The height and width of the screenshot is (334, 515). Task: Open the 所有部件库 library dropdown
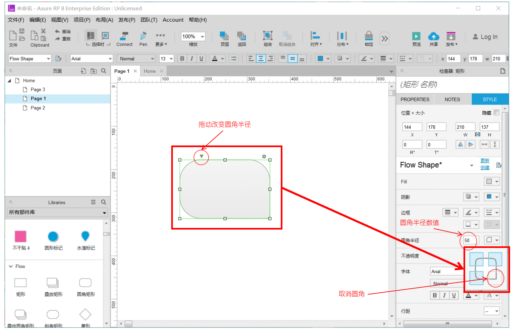tap(57, 212)
